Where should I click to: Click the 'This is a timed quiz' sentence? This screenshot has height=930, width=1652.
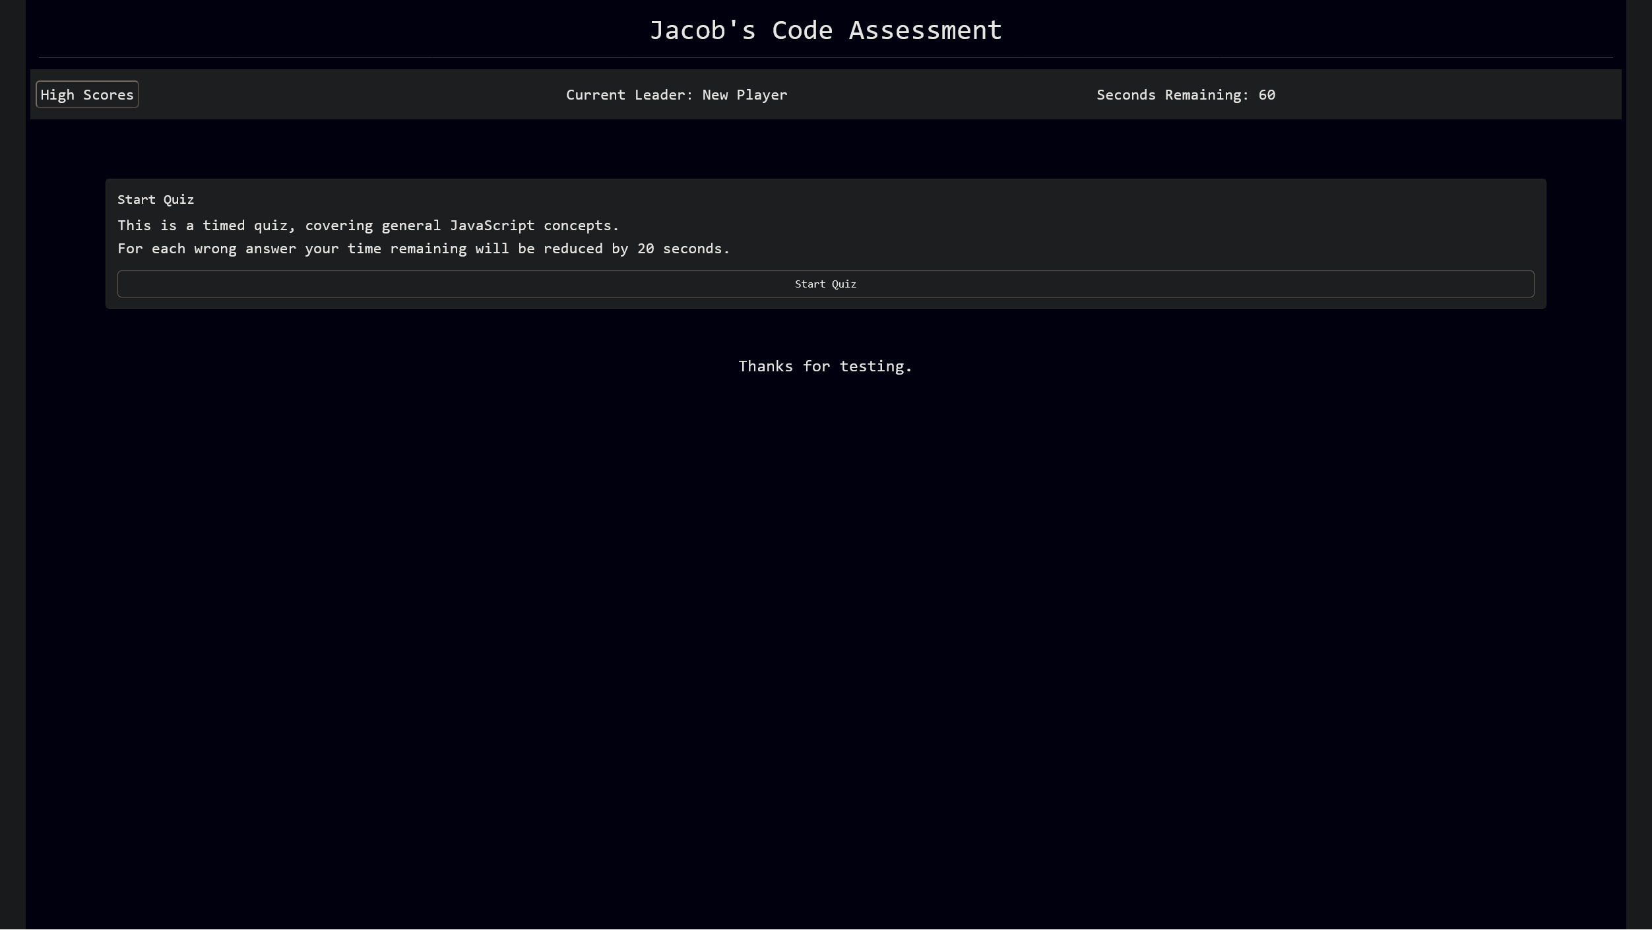point(368,226)
